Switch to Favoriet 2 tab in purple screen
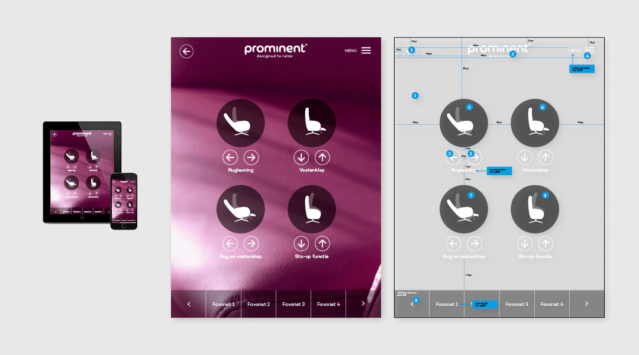Image resolution: width=639 pixels, height=355 pixels. 259,304
